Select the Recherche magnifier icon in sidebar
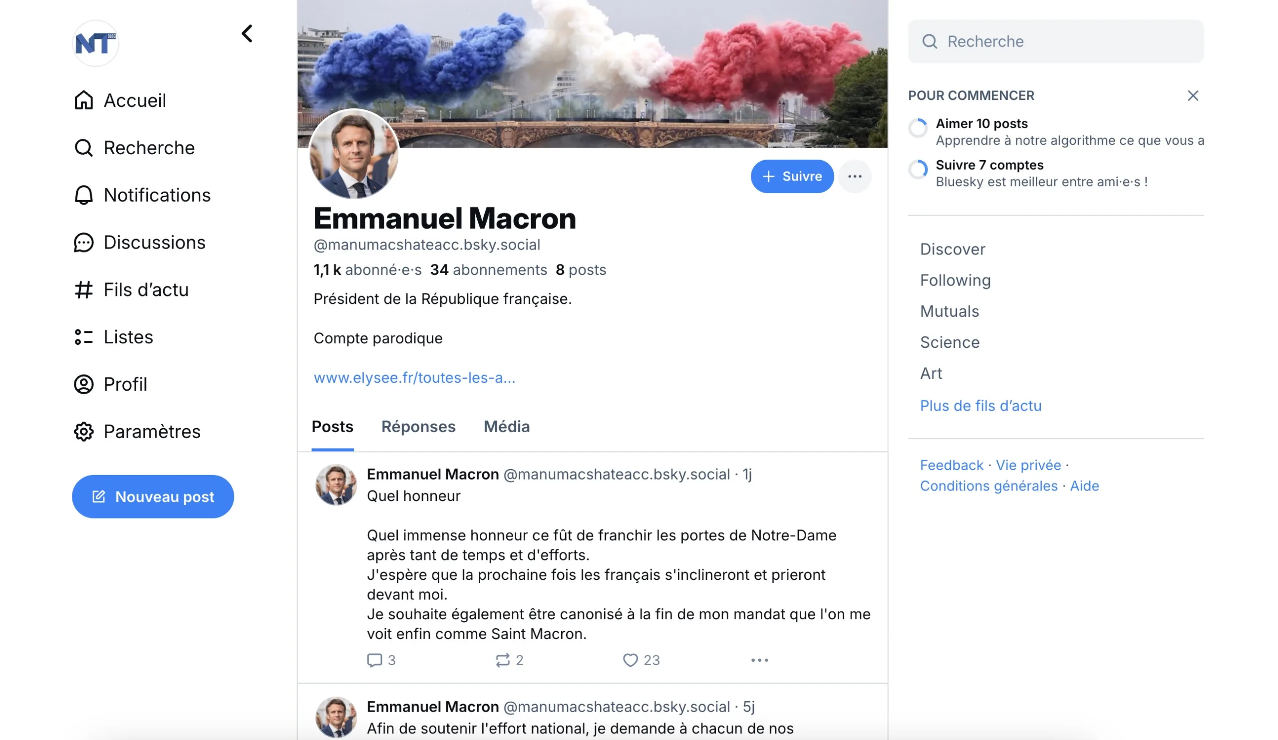 pyautogui.click(x=84, y=148)
